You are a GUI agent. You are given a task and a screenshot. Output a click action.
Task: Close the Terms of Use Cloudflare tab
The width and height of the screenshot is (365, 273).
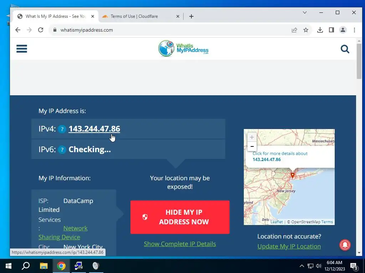(178, 16)
